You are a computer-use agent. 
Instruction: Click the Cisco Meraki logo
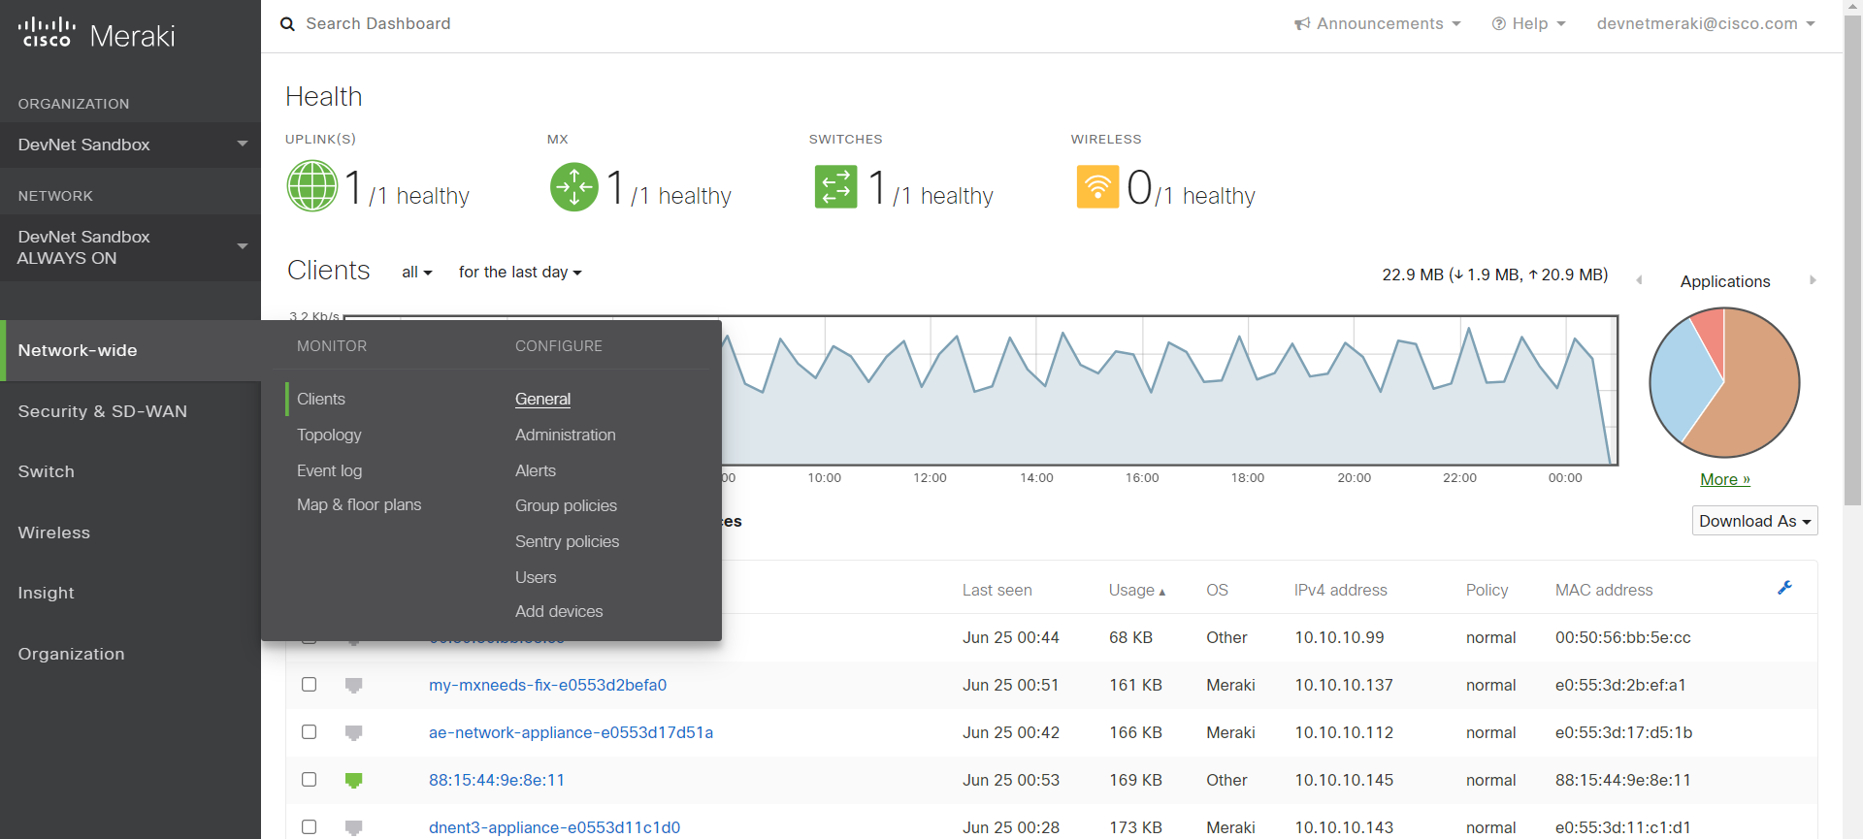pyautogui.click(x=96, y=34)
